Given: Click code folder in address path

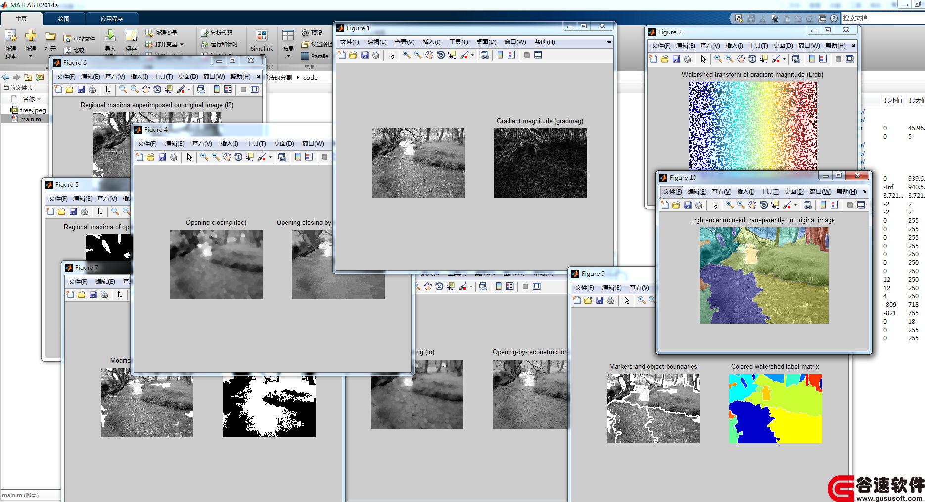Looking at the screenshot, I should [310, 78].
